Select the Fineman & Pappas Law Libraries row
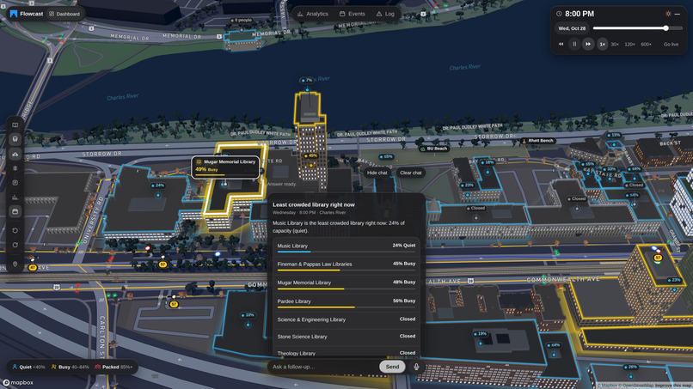This screenshot has width=693, height=389. [346, 264]
